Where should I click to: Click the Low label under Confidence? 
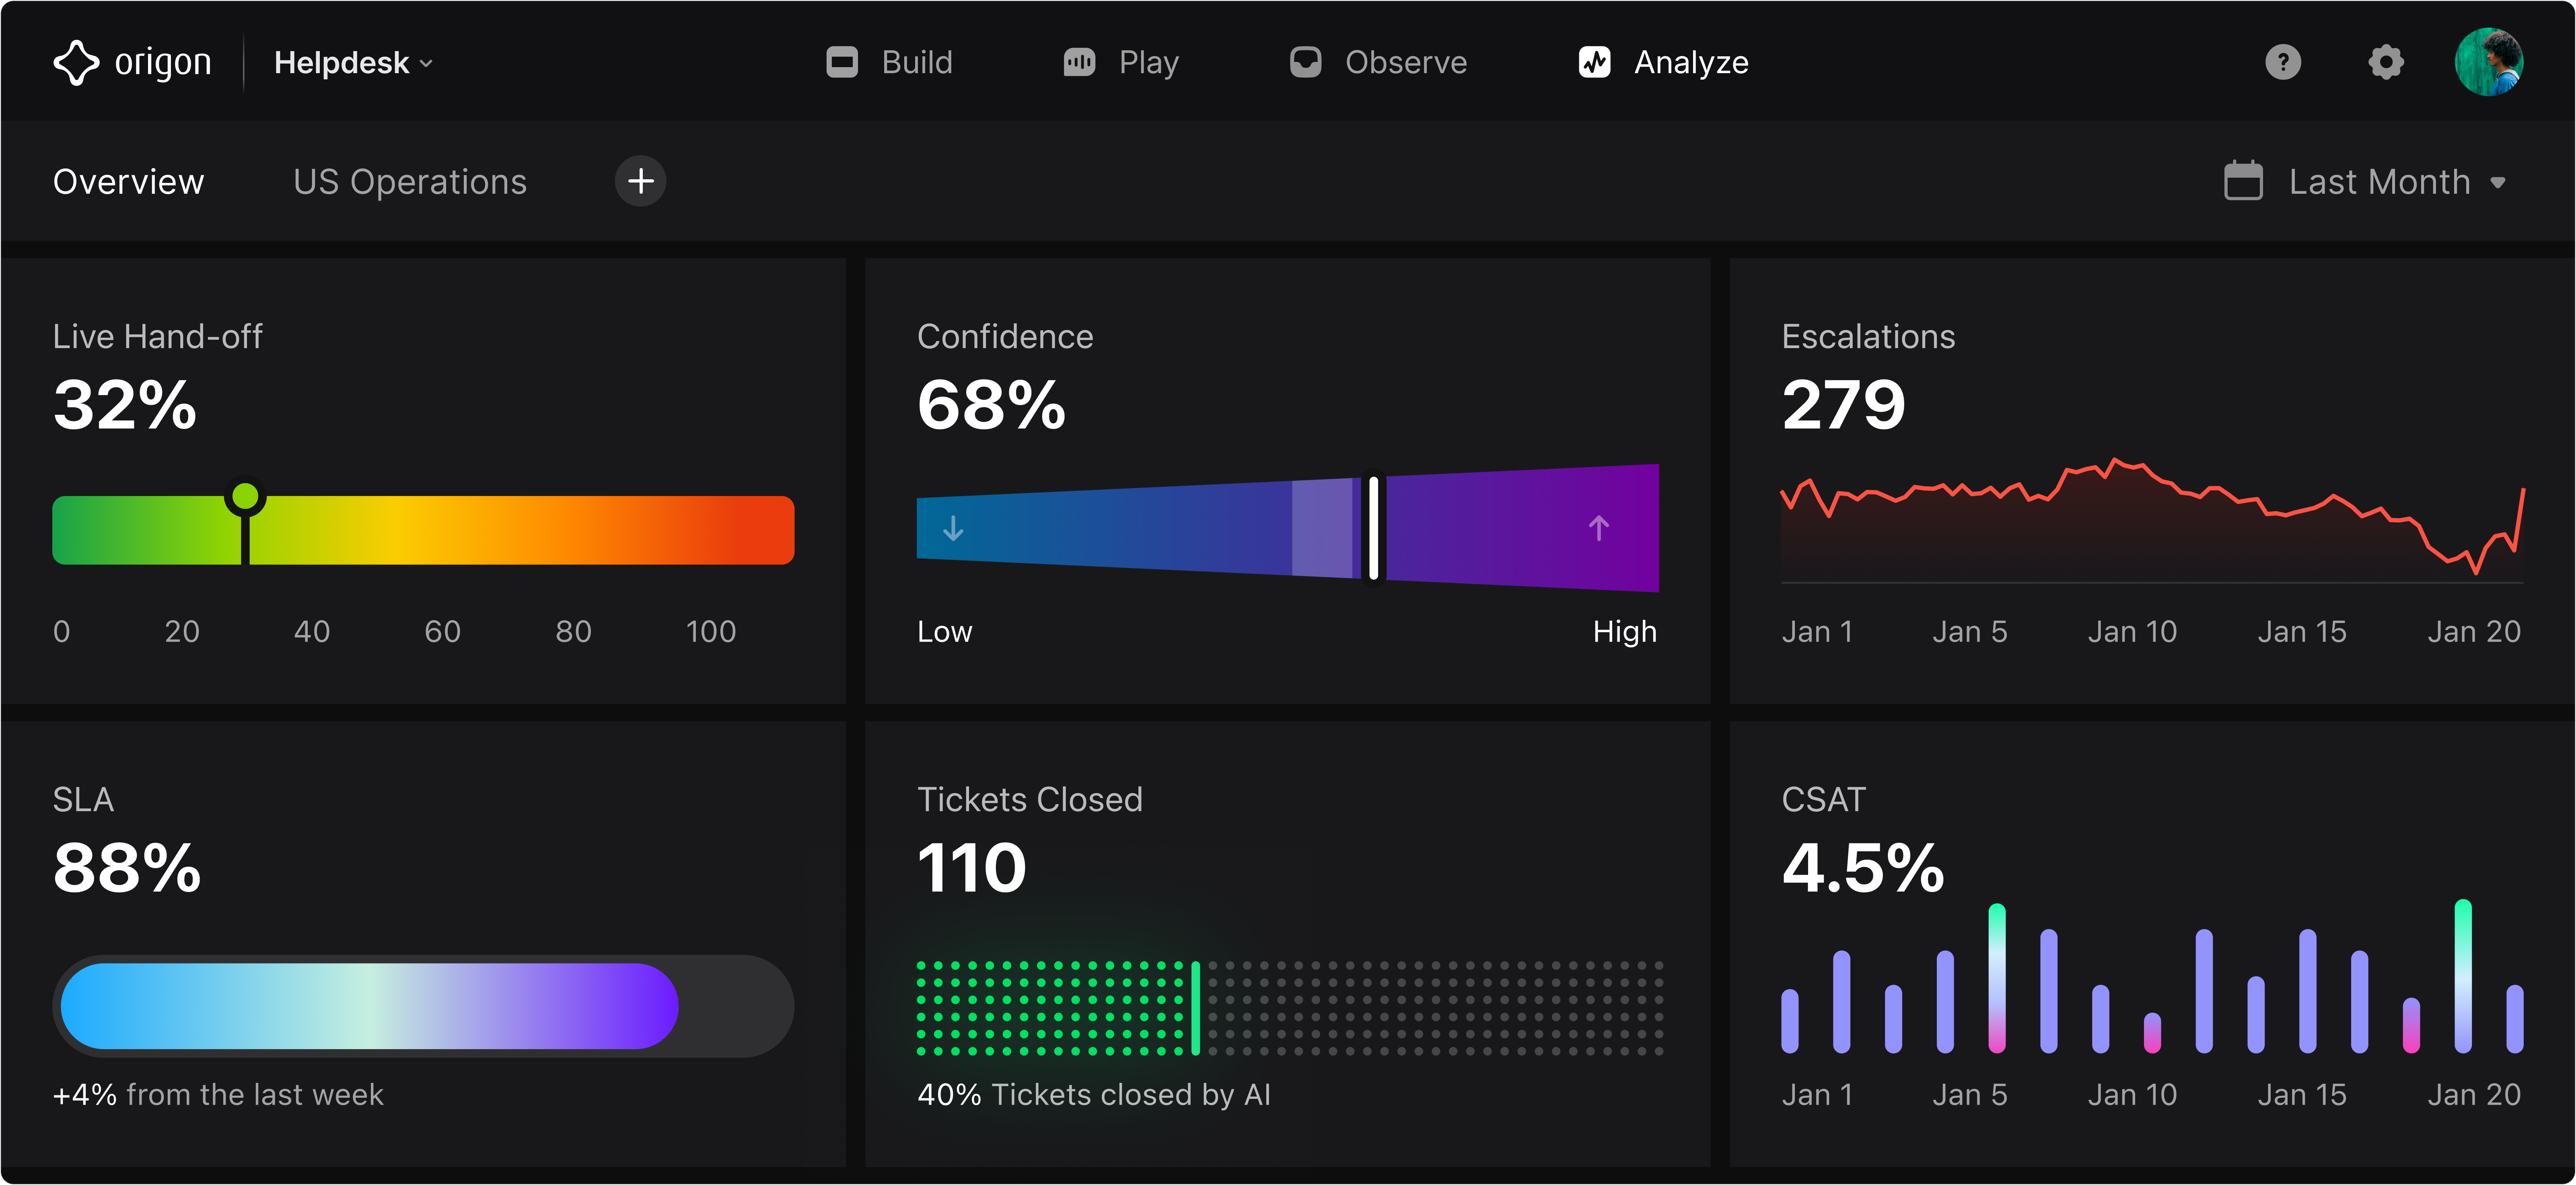point(945,631)
